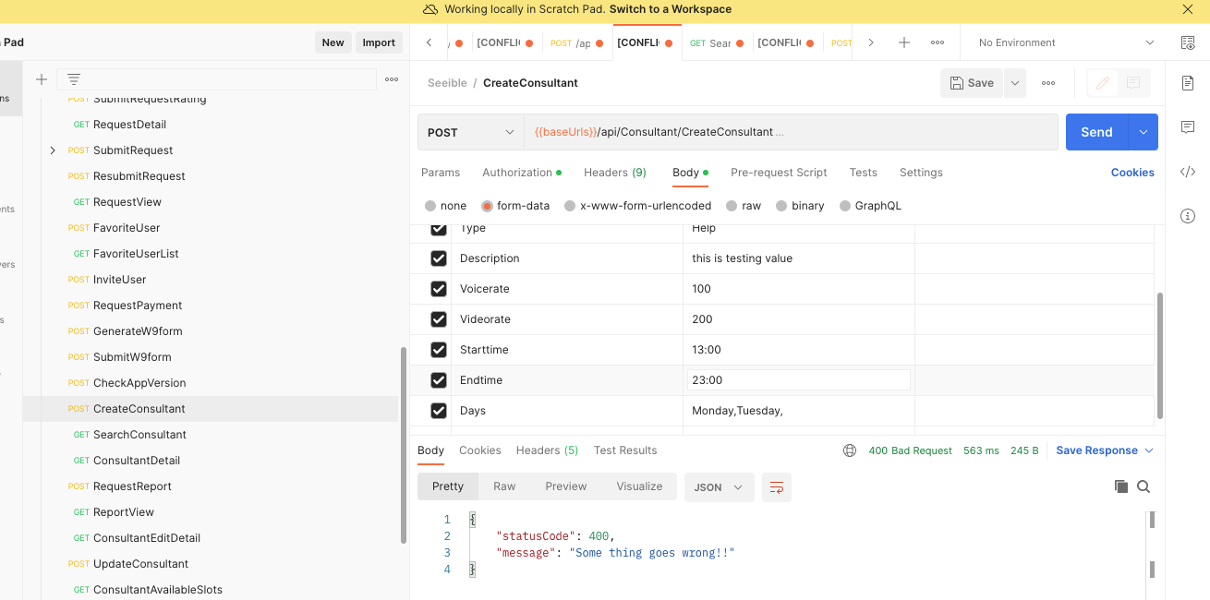Open the JSON response format dropdown
The image size is (1210, 600).
tap(719, 486)
